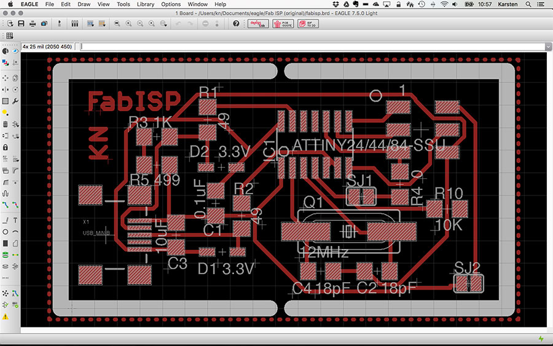This screenshot has width=553, height=346.
Task: Select the Paste tool with yellow dot
Action: [x=6, y=113]
